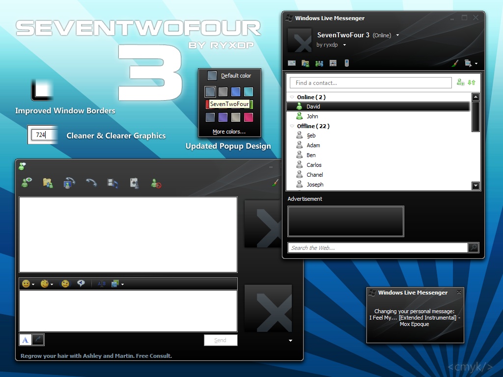Select contact John in Online list
This screenshot has height=377, width=503.
point(378,116)
